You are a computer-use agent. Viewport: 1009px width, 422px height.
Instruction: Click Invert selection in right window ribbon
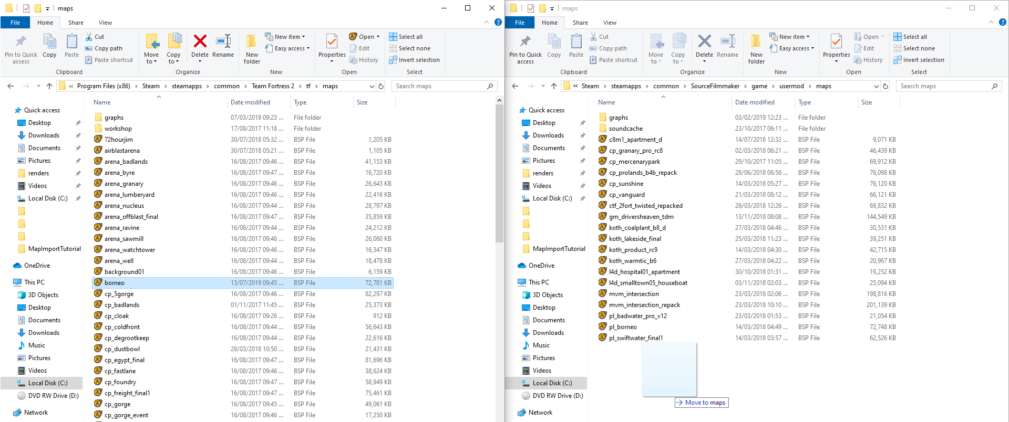click(x=919, y=60)
